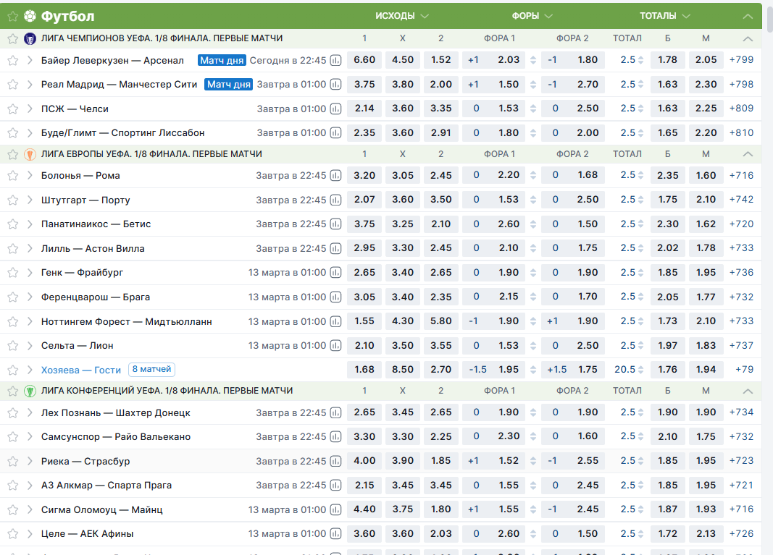Image resolution: width=773 pixels, height=555 pixels.
Task: Expand the Лилль — Астон Вилла match row
Action: pos(30,249)
